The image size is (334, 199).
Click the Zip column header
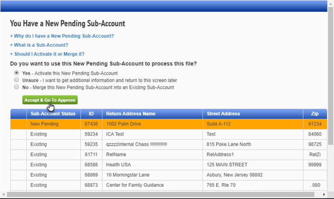[314, 113]
